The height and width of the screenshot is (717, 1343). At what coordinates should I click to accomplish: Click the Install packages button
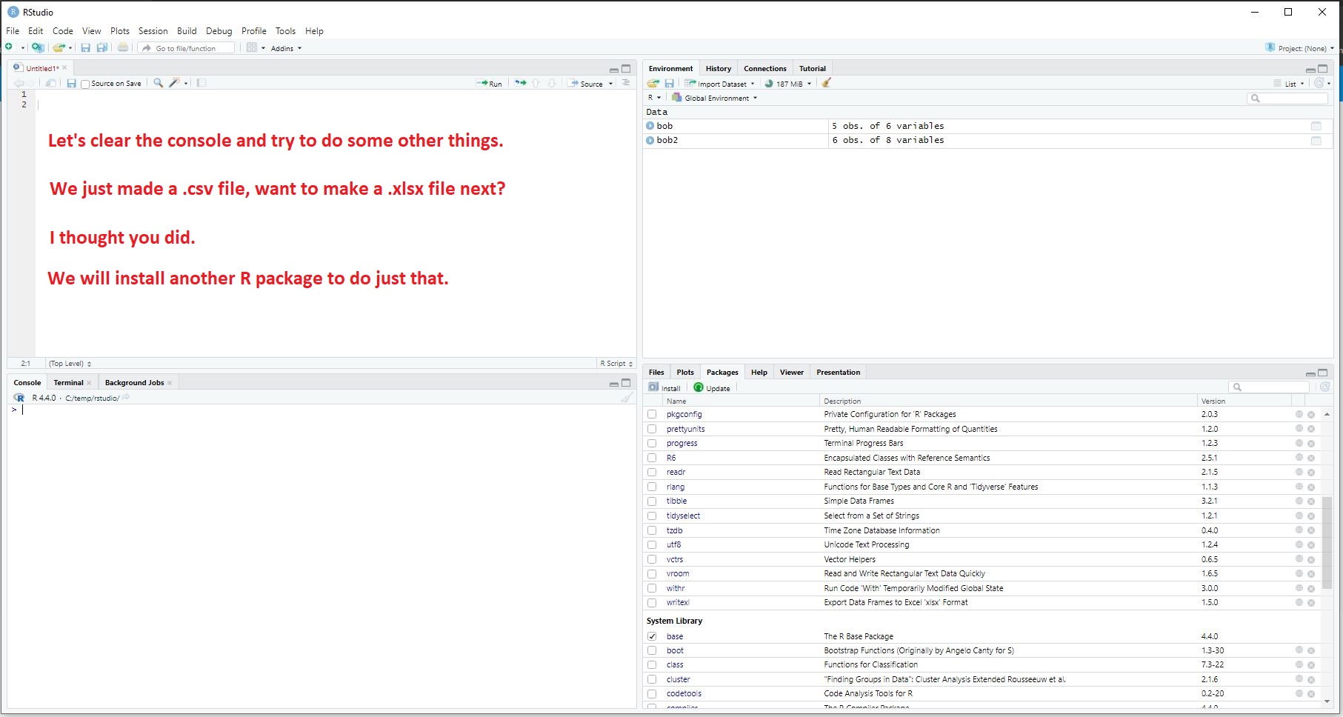click(664, 387)
